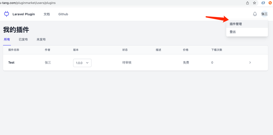Switch to the 已发布 tab
The height and width of the screenshot is (135, 273).
pos(23,40)
